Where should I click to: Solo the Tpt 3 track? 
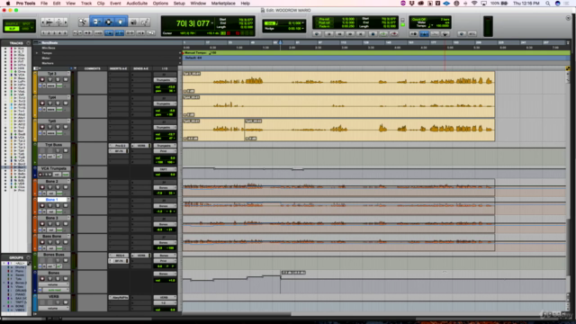58,80
